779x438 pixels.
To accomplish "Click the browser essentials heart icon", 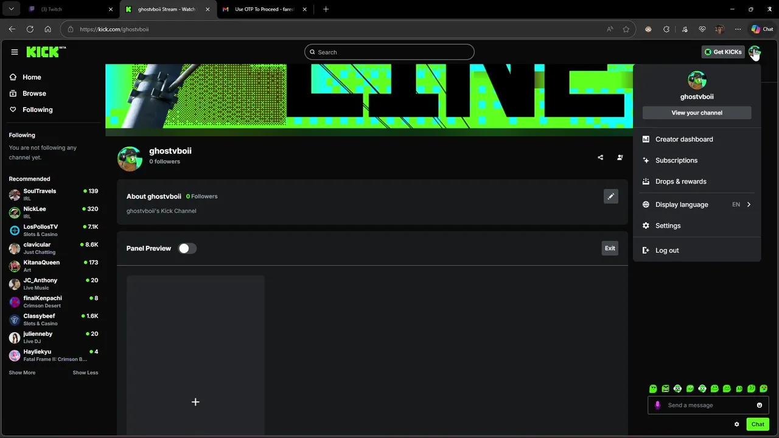I will point(702,29).
